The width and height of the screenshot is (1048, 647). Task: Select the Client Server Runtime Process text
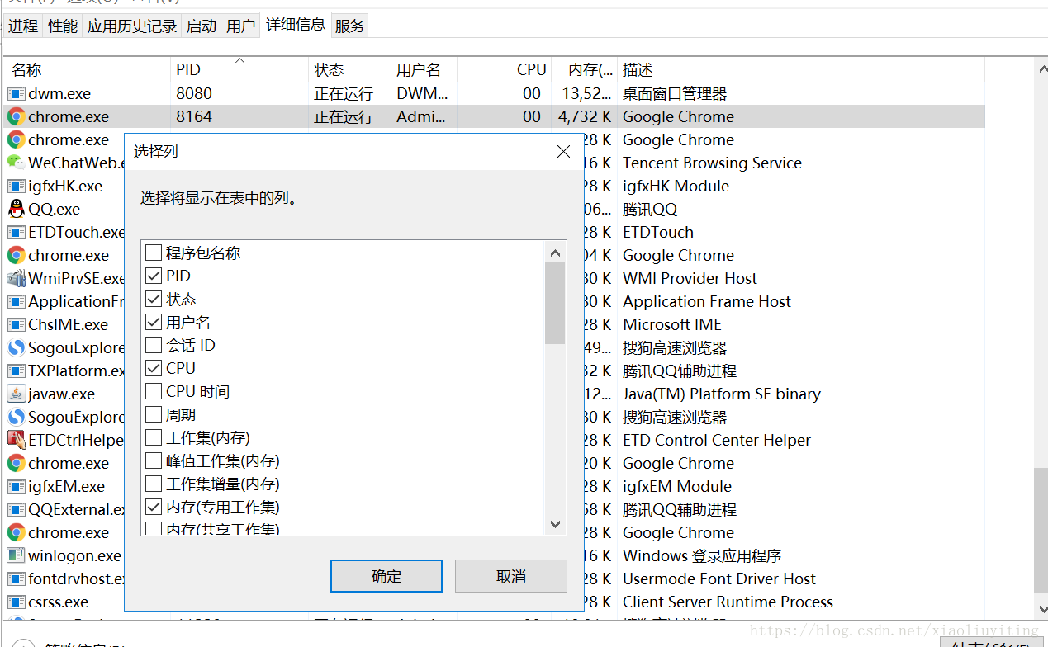point(728,602)
